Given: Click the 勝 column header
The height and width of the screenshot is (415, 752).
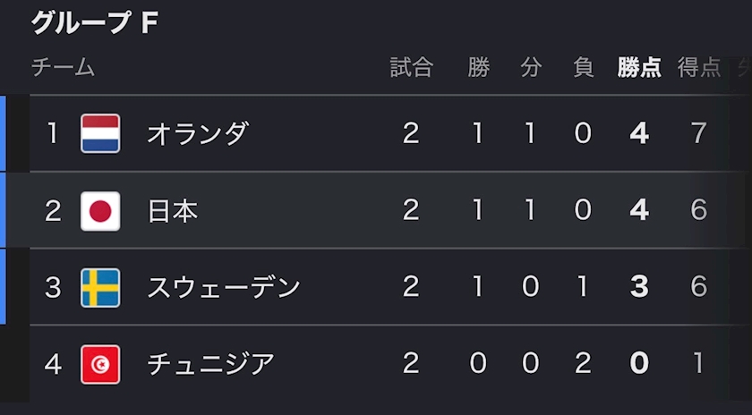Looking at the screenshot, I should pos(479,68).
